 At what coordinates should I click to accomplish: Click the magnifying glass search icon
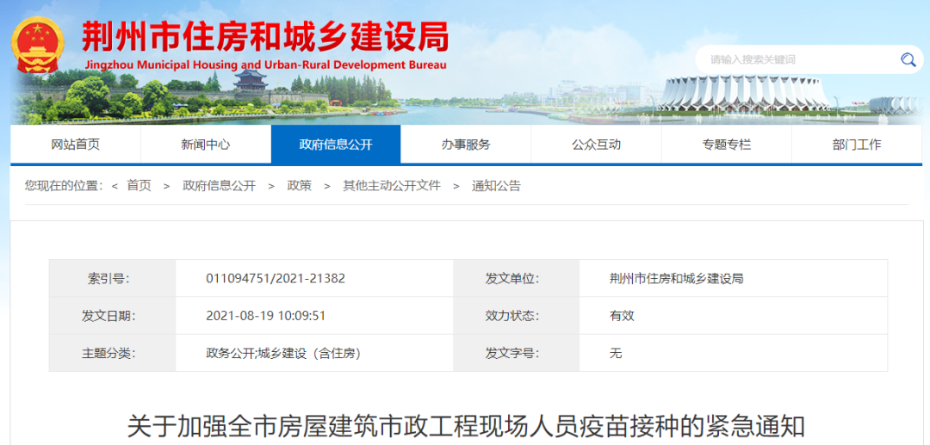click(x=908, y=59)
